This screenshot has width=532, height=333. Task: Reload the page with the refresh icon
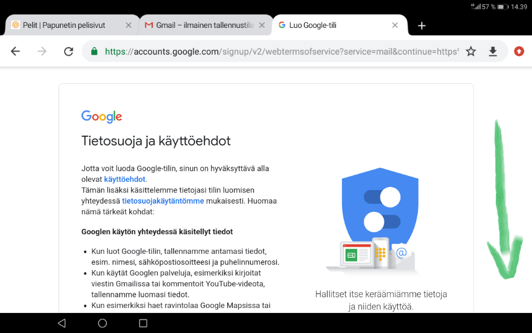click(x=69, y=51)
